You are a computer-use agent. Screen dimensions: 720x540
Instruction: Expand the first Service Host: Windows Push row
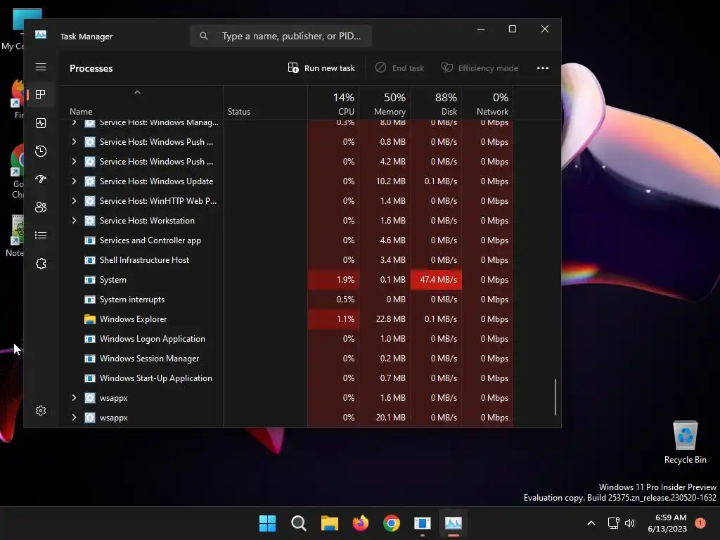(x=74, y=142)
